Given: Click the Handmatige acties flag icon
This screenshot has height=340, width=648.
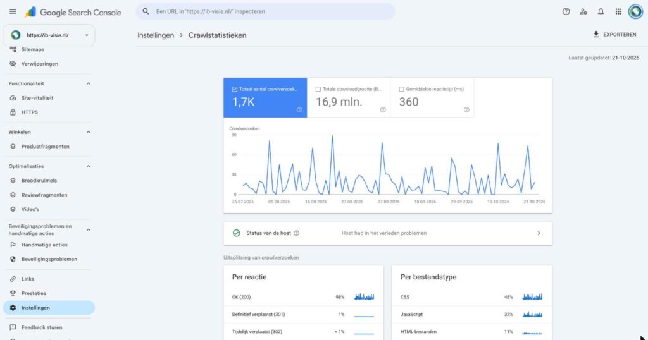Looking at the screenshot, I should pyautogui.click(x=13, y=245).
